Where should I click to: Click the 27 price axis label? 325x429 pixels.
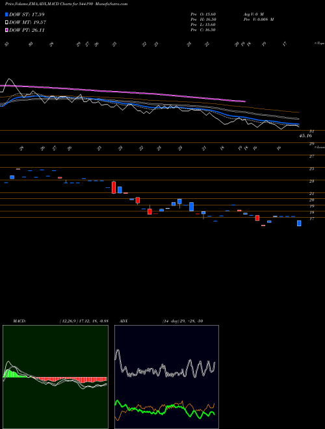pyautogui.click(x=311, y=157)
